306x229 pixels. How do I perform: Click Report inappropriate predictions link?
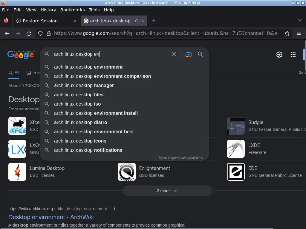click(x=180, y=158)
